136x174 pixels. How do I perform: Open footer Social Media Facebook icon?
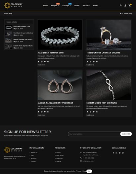113,153
